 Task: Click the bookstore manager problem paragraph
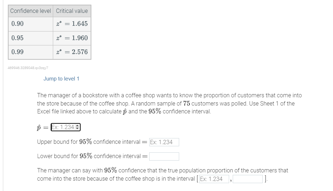point(170,103)
